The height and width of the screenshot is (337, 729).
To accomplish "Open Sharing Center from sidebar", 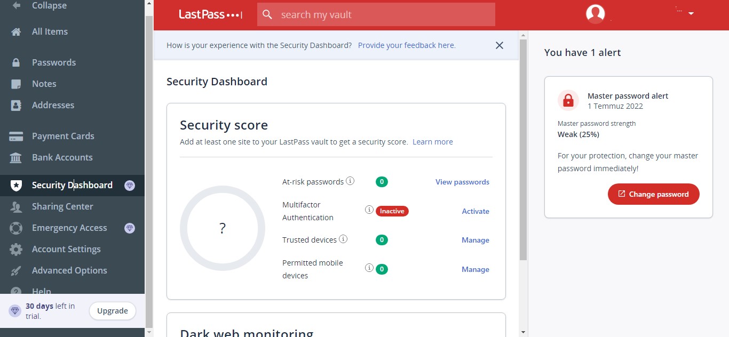I will pos(62,206).
